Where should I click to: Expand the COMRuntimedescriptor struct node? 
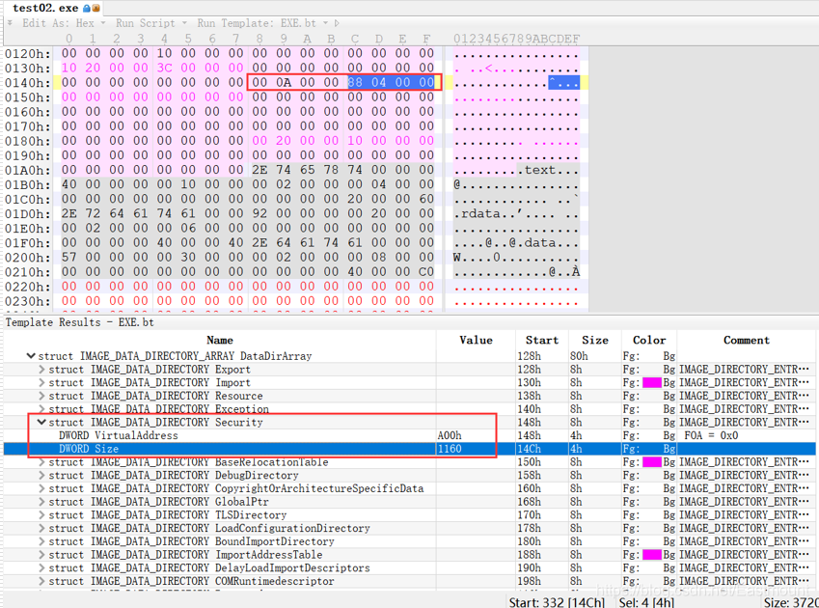coord(41,581)
